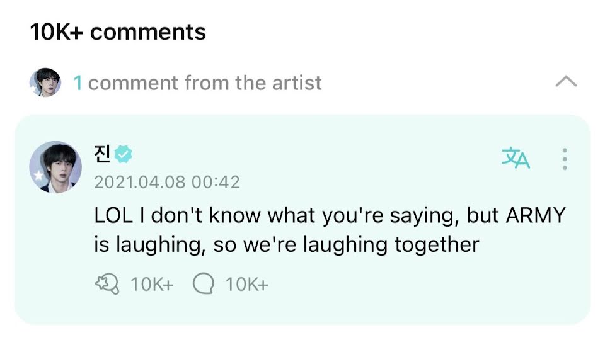Click the 10K+ count next to the reply bubble

pos(247,285)
